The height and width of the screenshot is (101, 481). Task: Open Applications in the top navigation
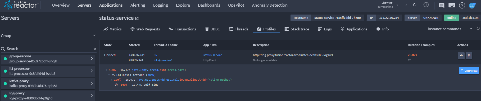[111, 5]
